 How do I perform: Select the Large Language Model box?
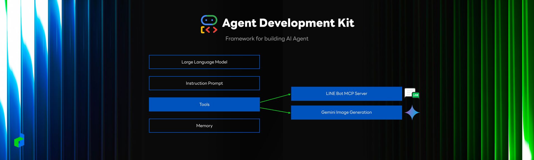(x=204, y=62)
